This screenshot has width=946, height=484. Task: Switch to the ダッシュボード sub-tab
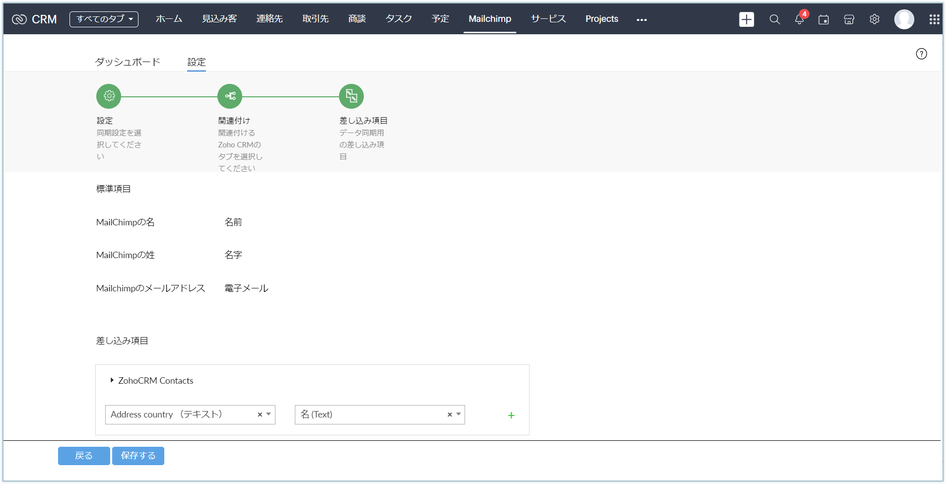pyautogui.click(x=128, y=62)
